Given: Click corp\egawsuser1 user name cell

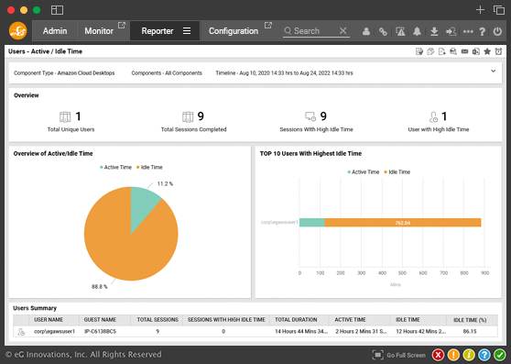Looking at the screenshot, I should pyautogui.click(x=54, y=331).
